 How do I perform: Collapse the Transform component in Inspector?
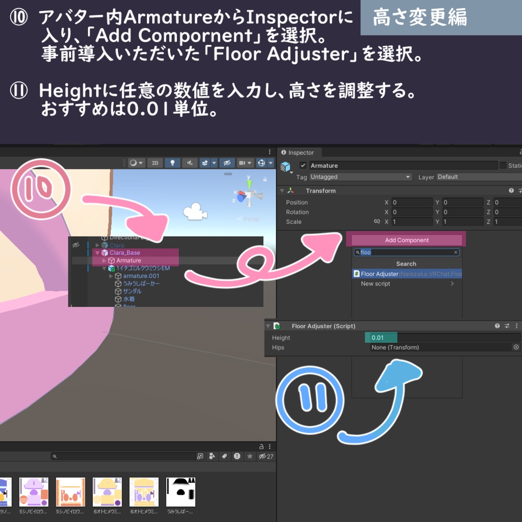pos(281,190)
